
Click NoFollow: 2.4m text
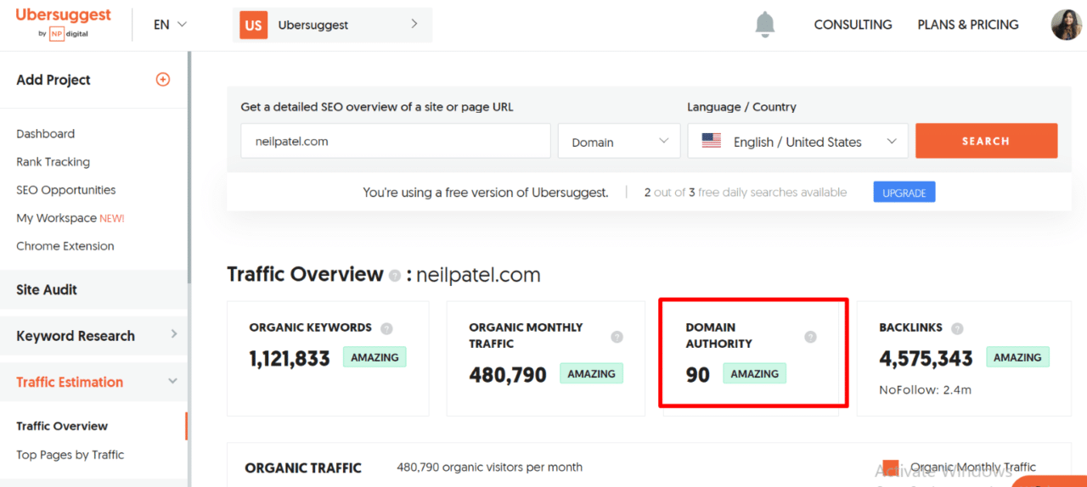point(925,389)
